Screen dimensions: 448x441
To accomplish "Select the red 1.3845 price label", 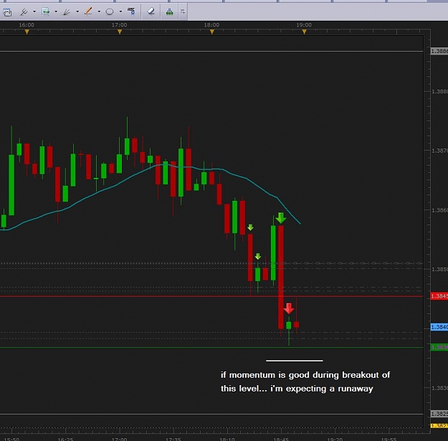I will (439, 296).
